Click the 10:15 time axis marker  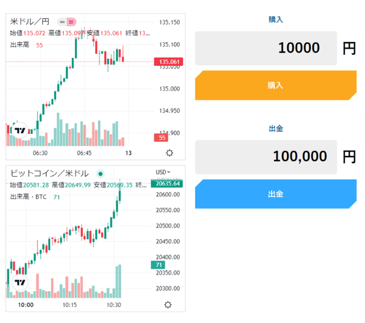click(x=69, y=305)
